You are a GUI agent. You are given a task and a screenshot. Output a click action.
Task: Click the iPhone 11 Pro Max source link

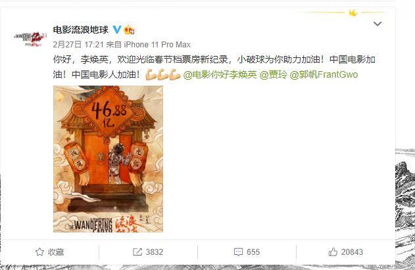pos(157,45)
